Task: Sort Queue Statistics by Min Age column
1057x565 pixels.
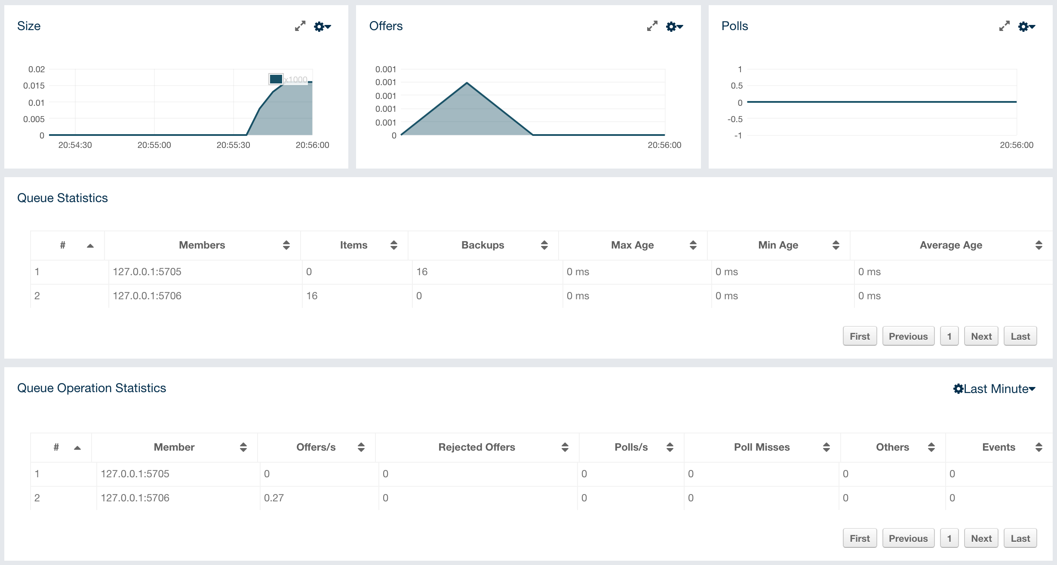Action: (778, 245)
